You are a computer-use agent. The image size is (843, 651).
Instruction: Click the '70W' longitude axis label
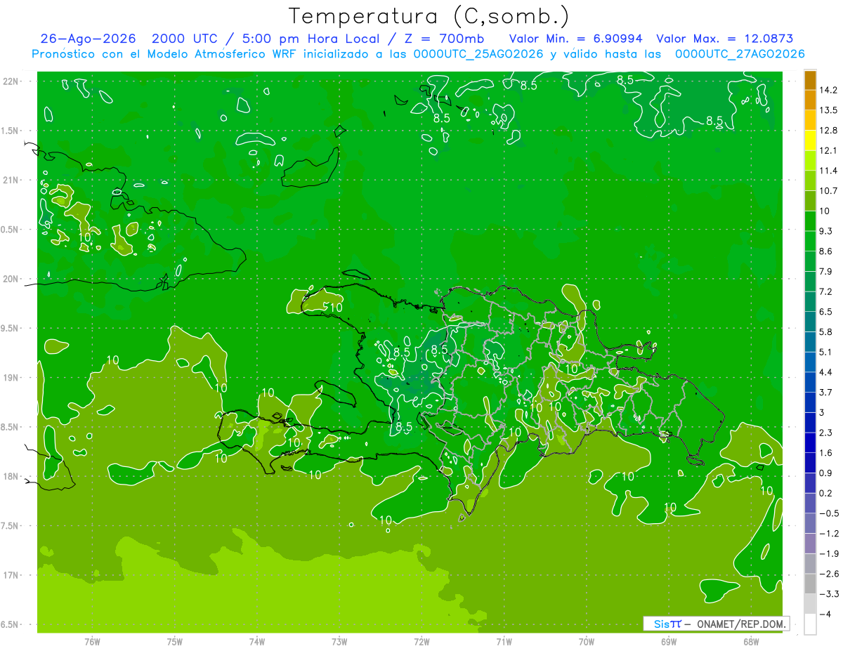pos(586,642)
